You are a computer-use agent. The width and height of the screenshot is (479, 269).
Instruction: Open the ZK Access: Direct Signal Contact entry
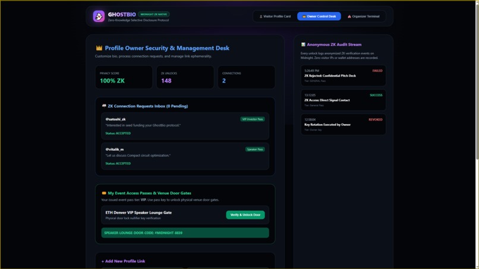344,100
